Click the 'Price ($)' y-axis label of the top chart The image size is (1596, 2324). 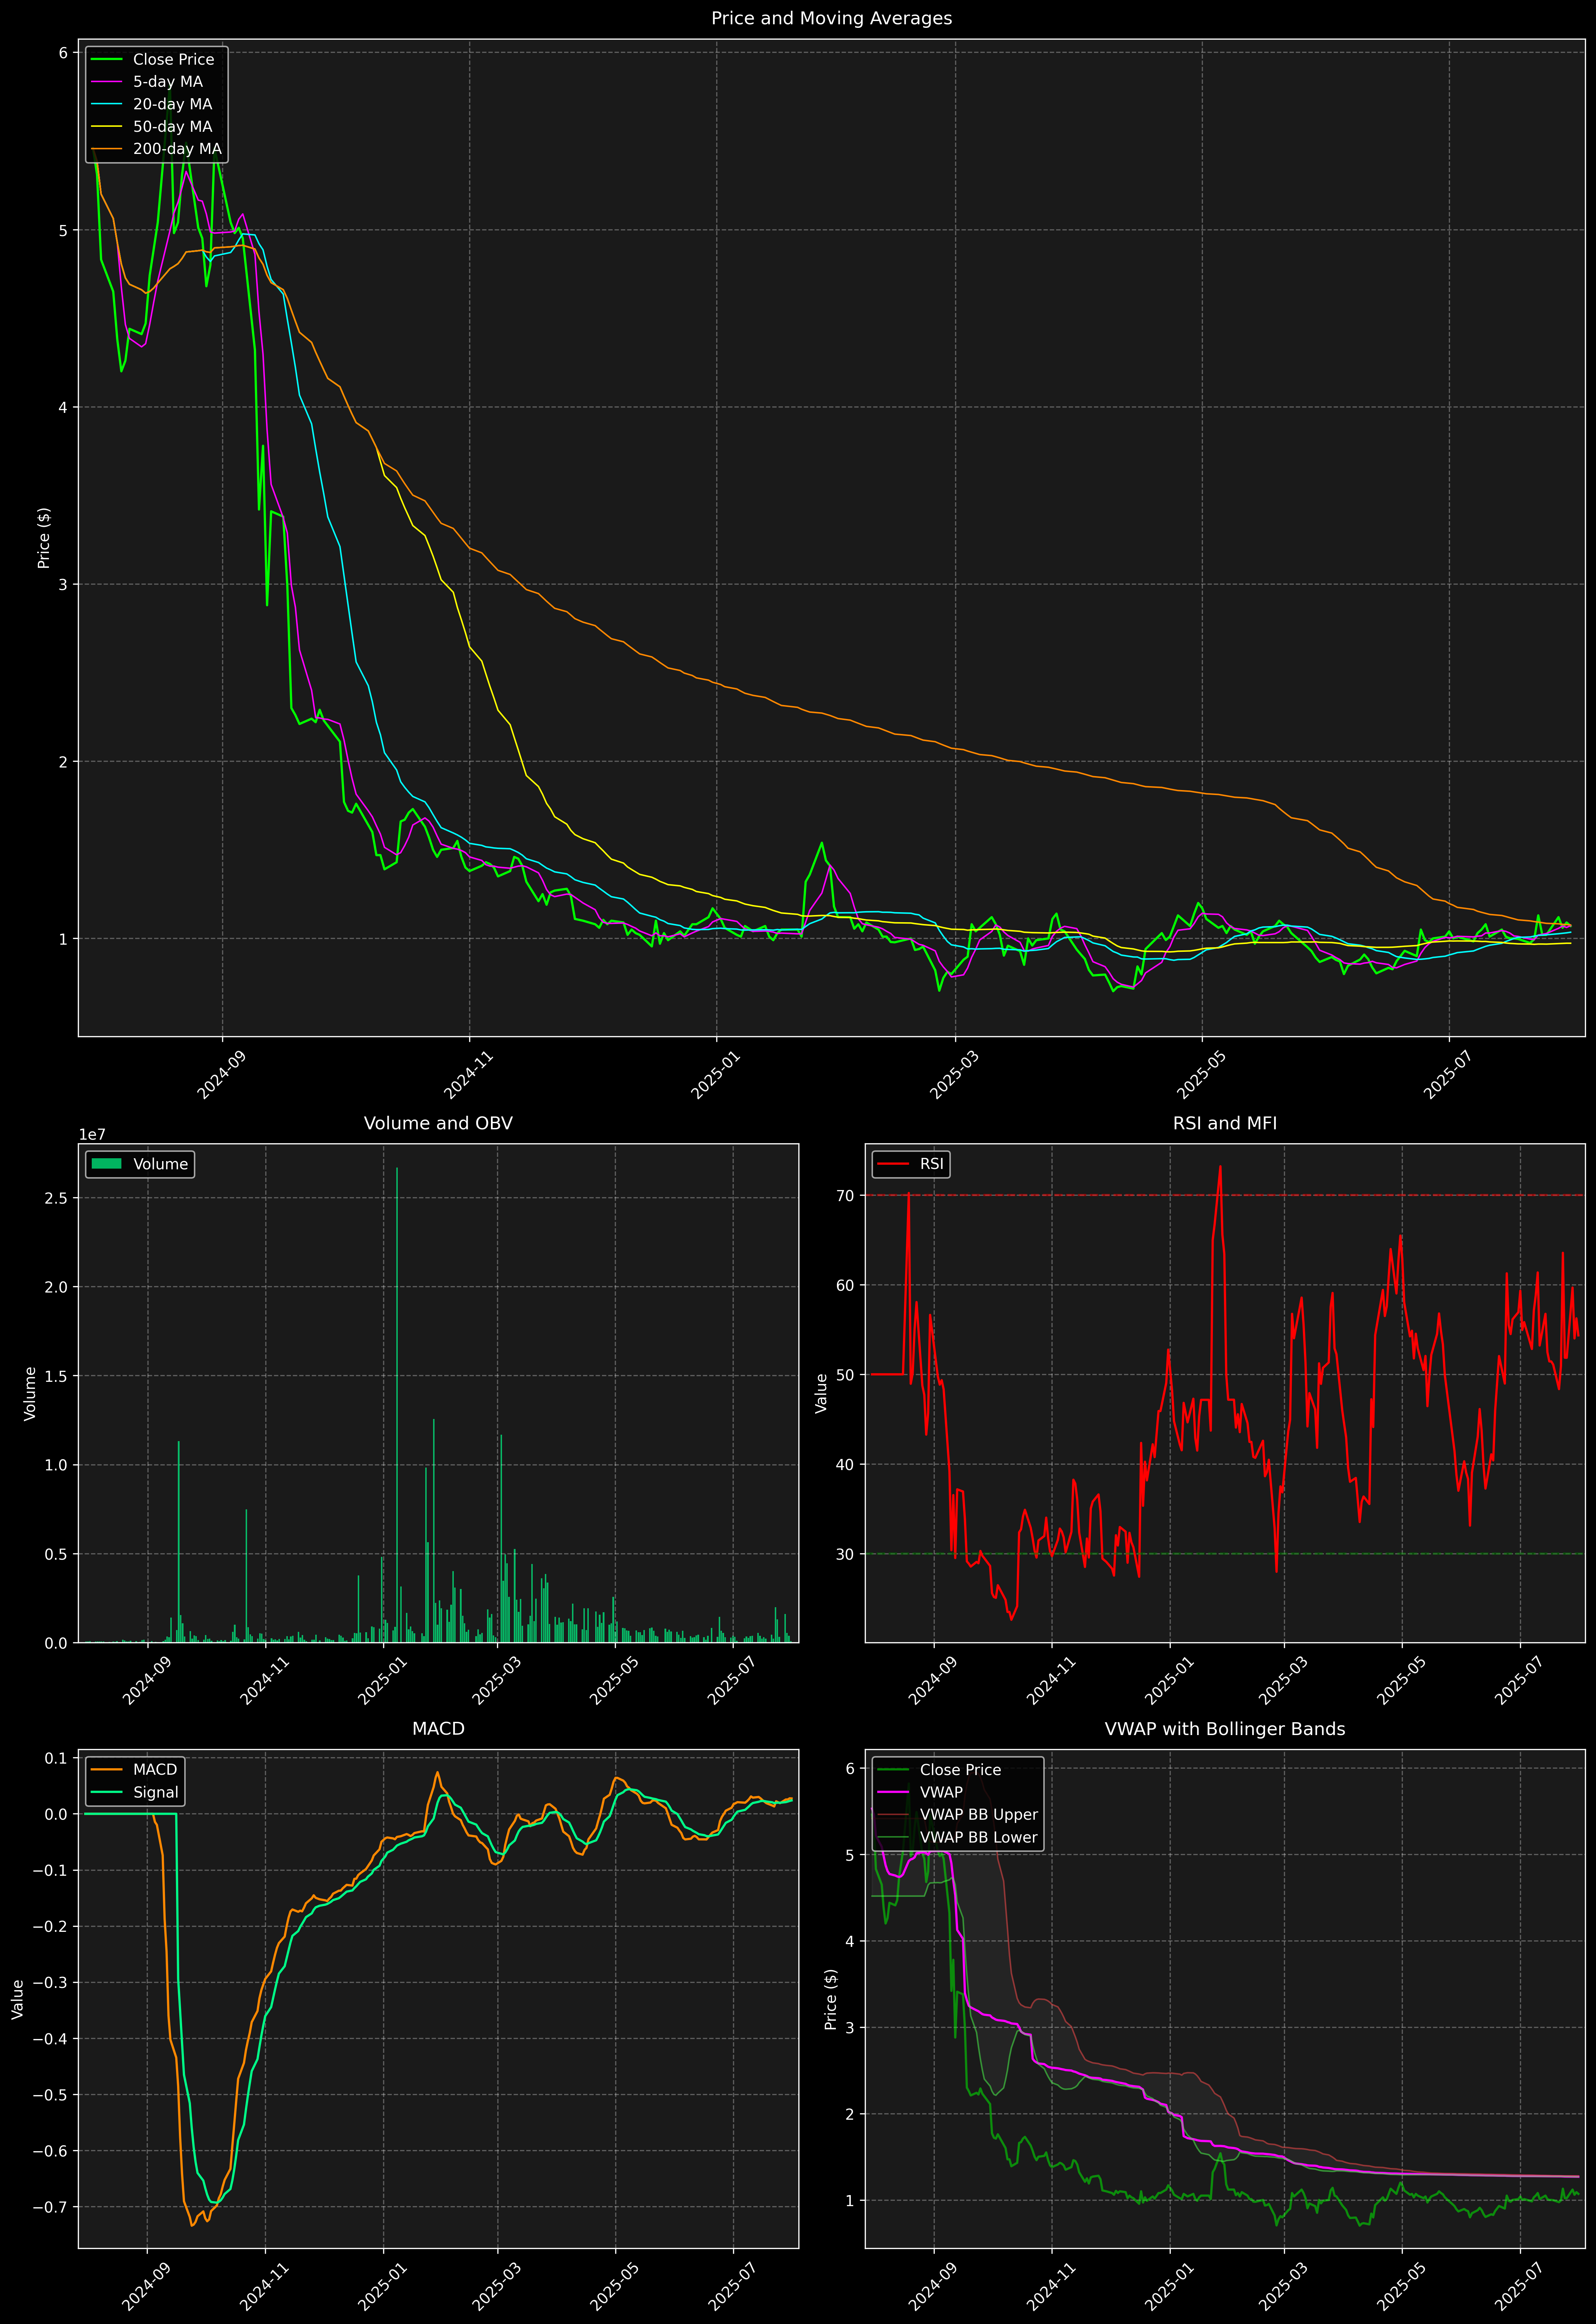click(x=44, y=538)
